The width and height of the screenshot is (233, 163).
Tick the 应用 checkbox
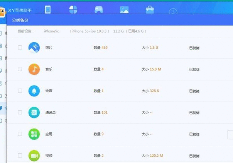click(20, 134)
